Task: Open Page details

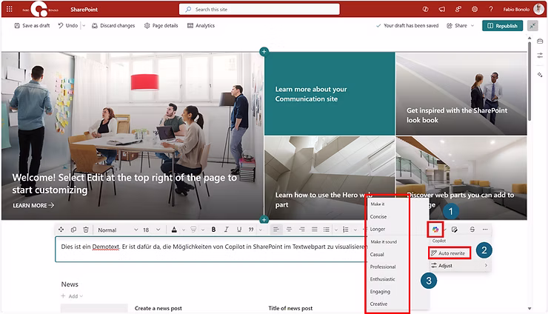Action: pyautogui.click(x=161, y=25)
